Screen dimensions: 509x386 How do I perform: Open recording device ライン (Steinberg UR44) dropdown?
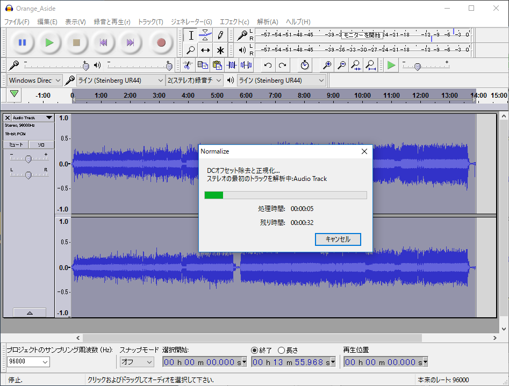coord(120,81)
